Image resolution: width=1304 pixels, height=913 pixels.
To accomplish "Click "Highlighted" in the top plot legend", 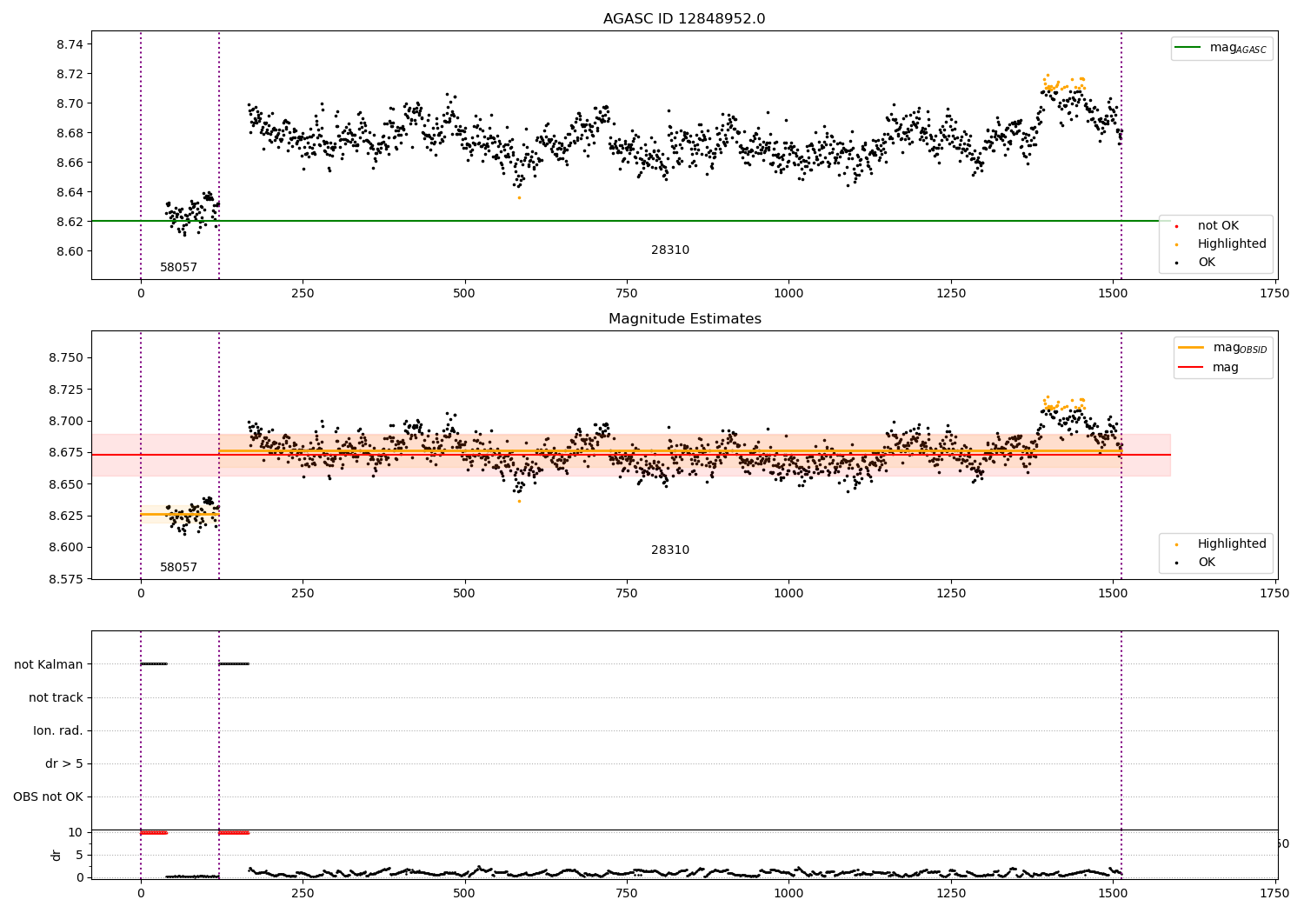I will pyautogui.click(x=1232, y=243).
